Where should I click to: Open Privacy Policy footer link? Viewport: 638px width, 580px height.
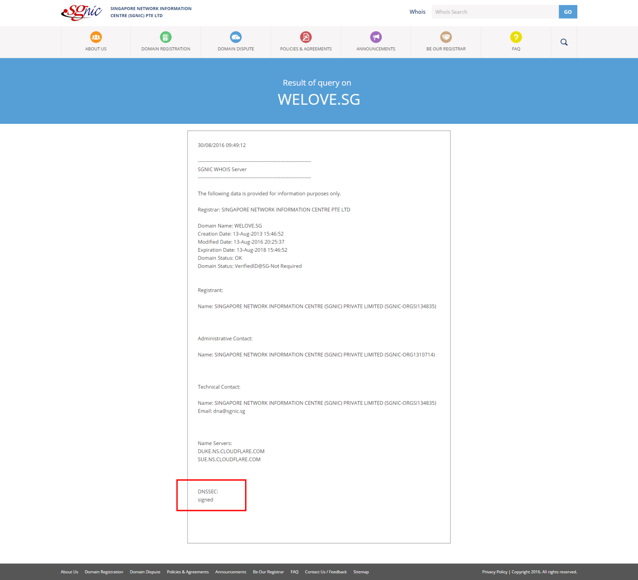pyautogui.click(x=495, y=572)
